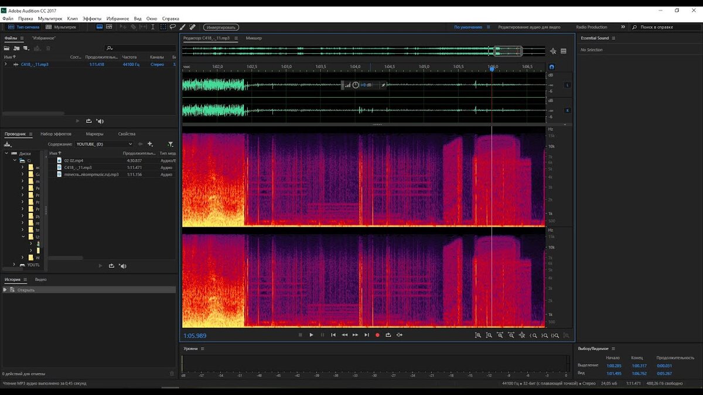Select the Time Selection I-beam tool

pos(153,27)
